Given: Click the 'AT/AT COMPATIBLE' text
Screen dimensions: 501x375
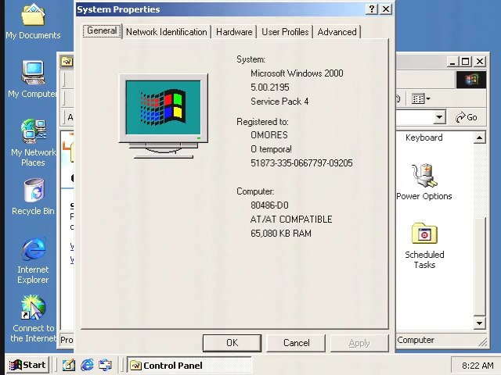Looking at the screenshot, I should click(x=291, y=220).
